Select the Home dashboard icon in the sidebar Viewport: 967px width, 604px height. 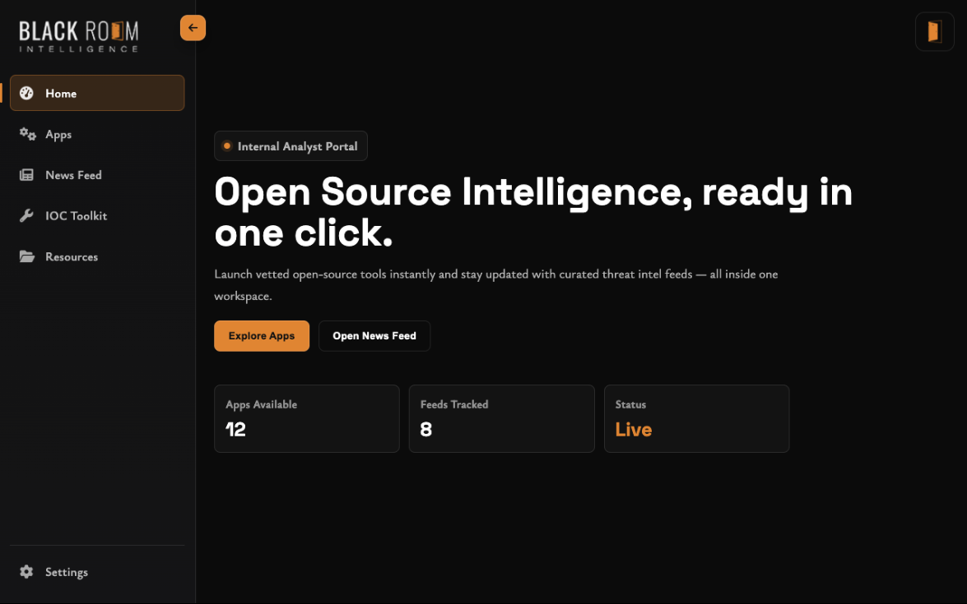27,93
